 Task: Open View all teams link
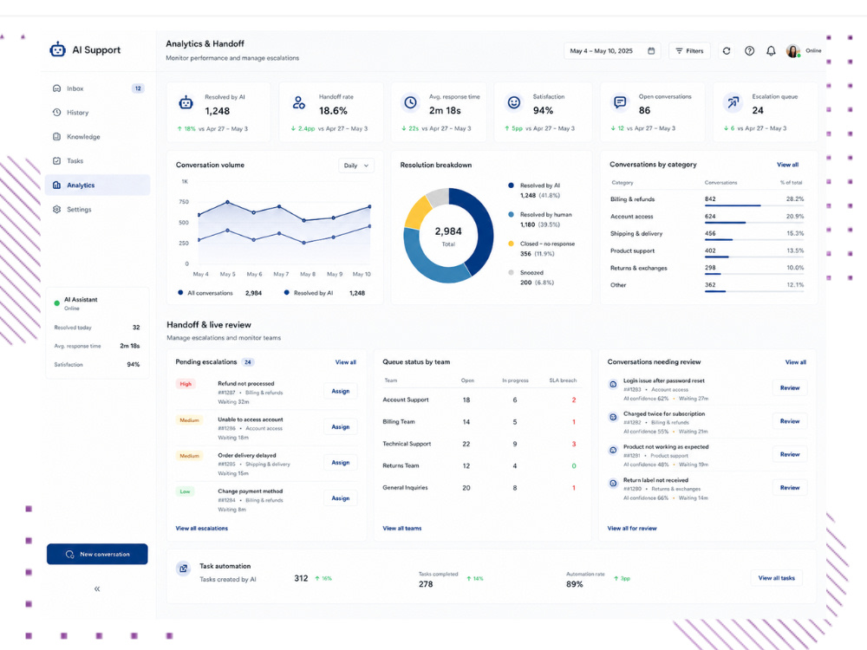(402, 529)
